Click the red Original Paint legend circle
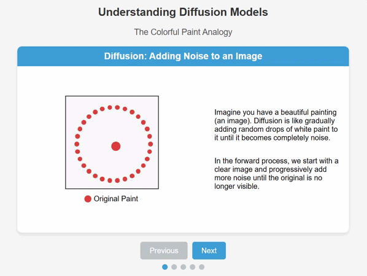 [x=88, y=199]
